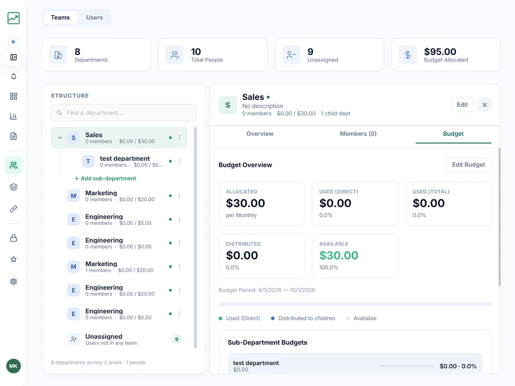Select the teams people icon in sidebar
Image resolution: width=515 pixels, height=386 pixels.
pos(14,165)
